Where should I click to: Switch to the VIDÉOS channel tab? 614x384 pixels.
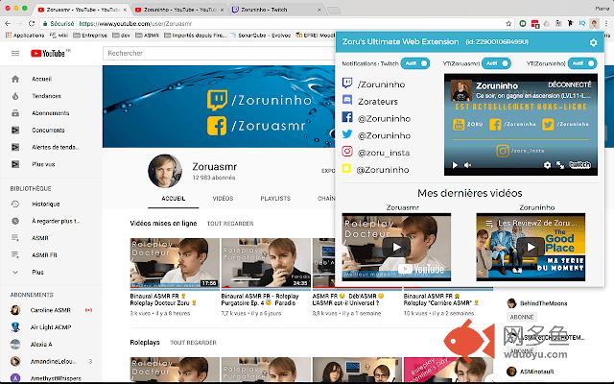(223, 199)
